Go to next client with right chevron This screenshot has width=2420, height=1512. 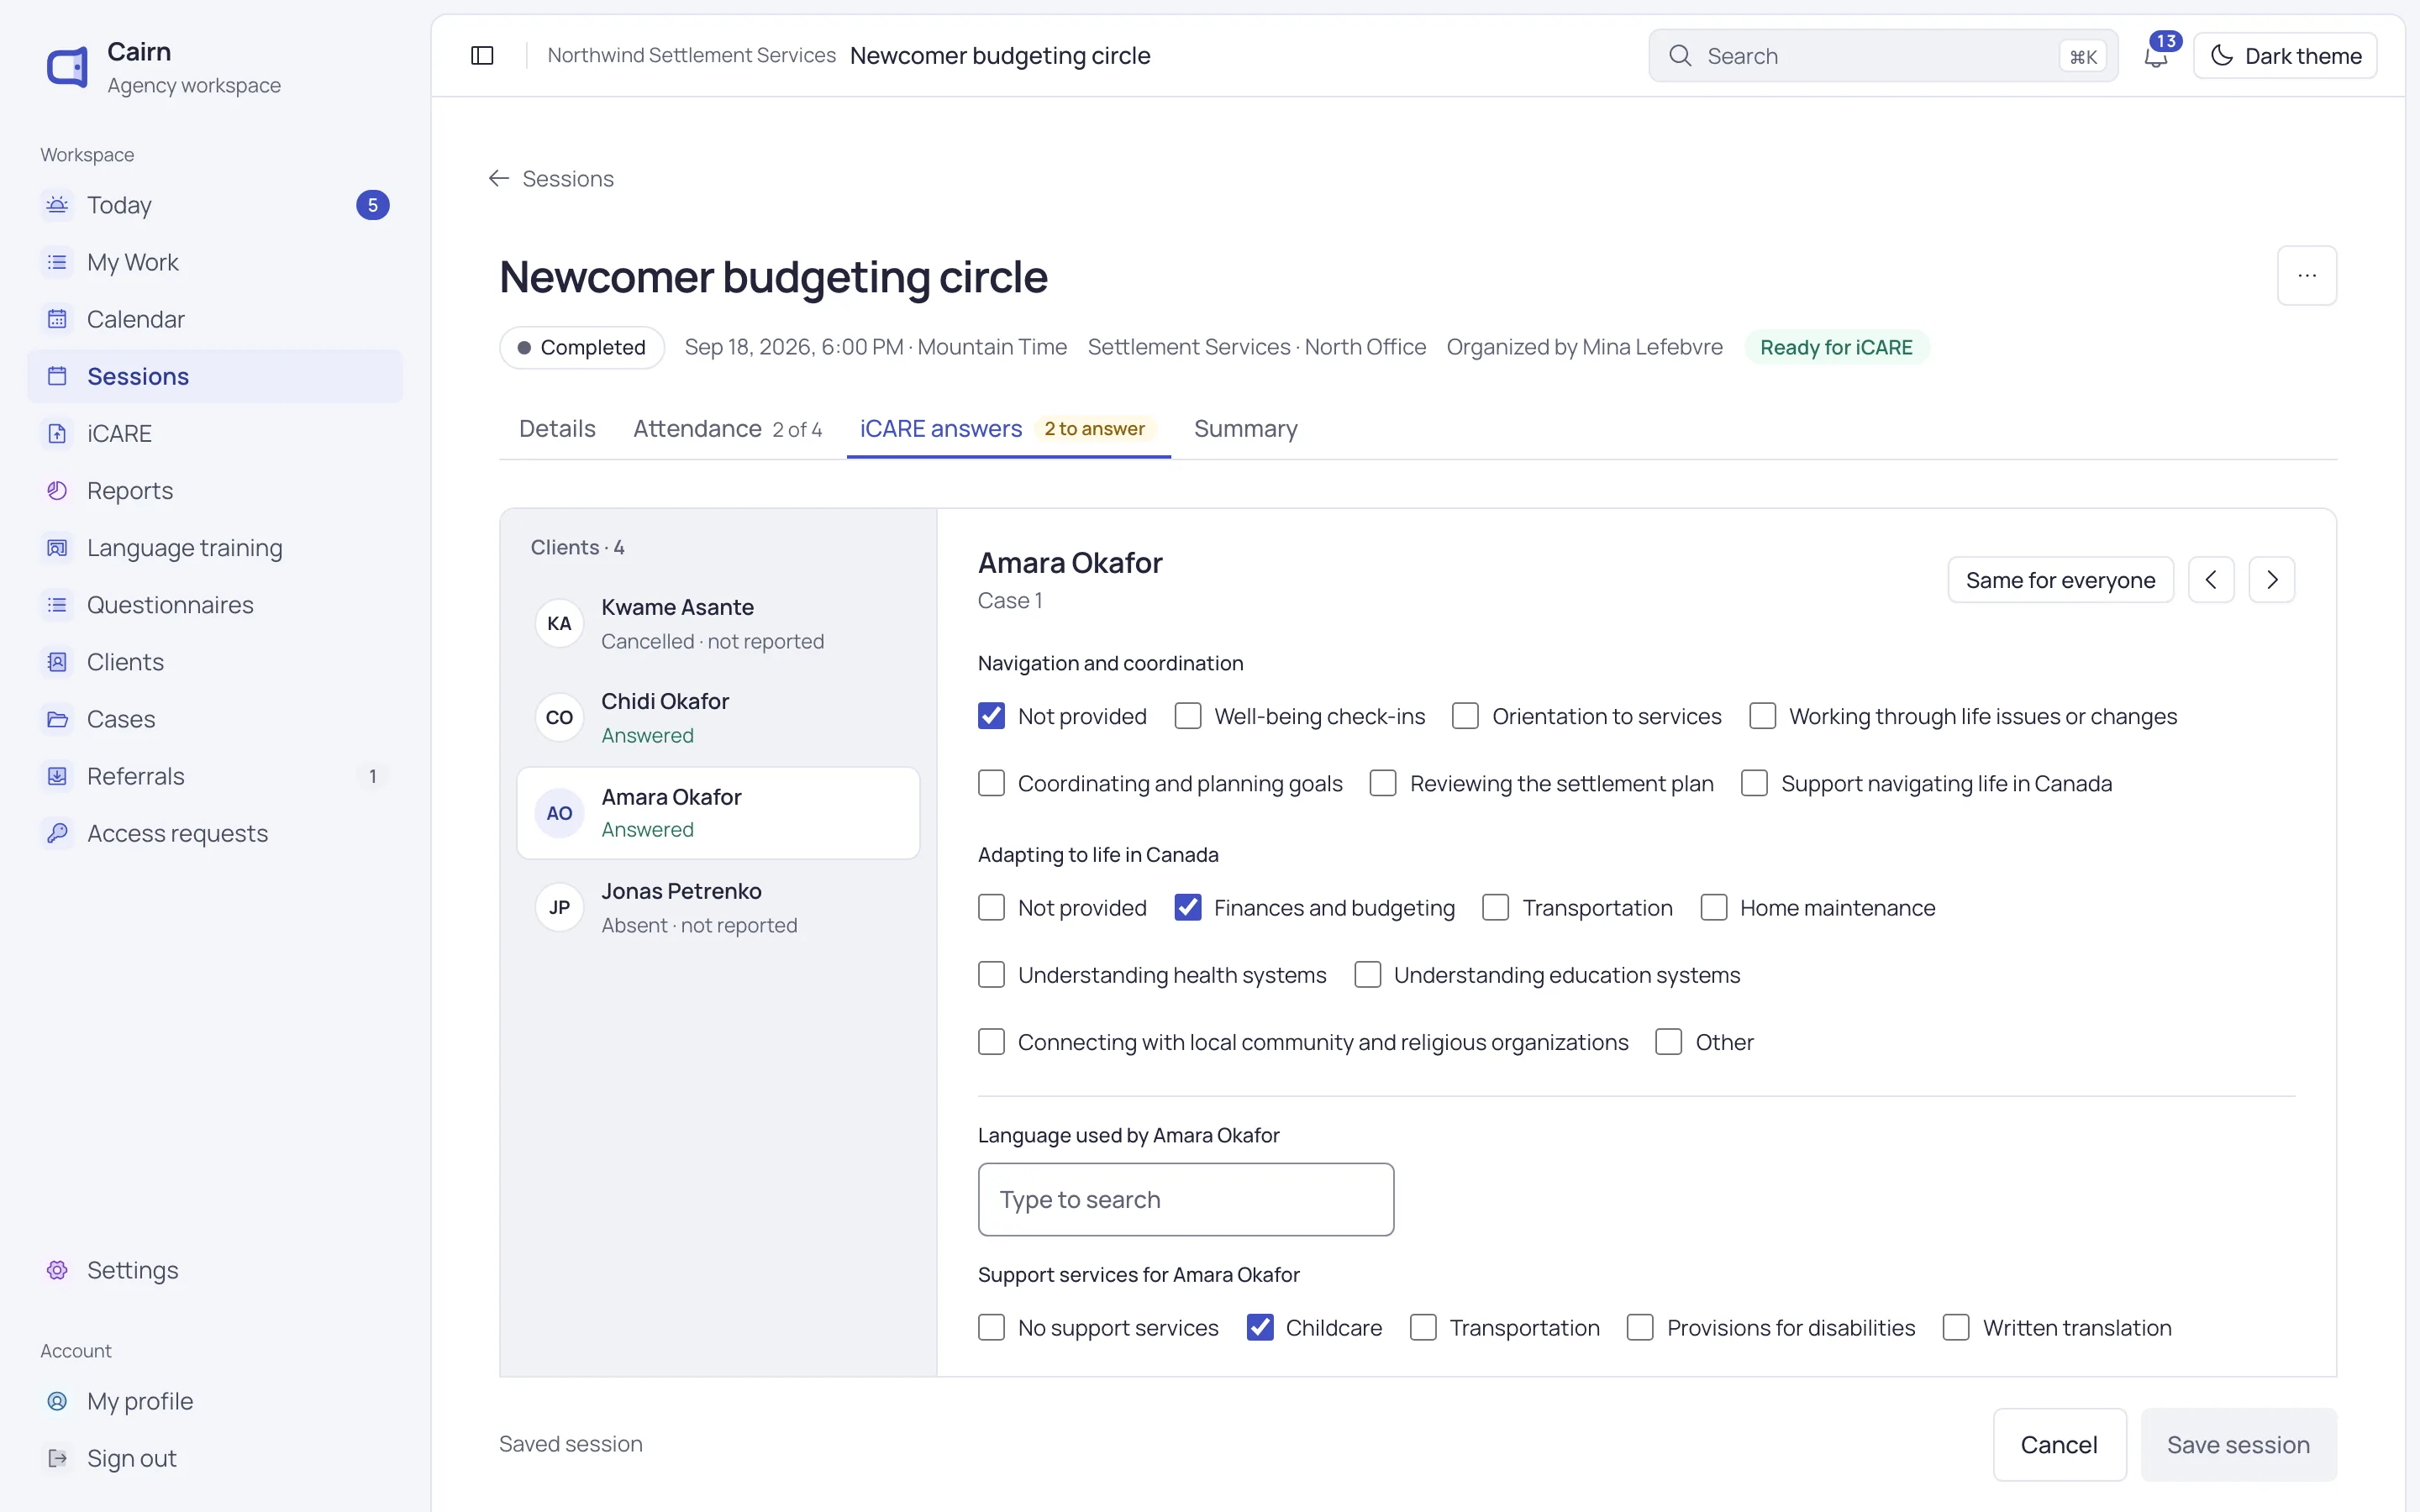pyautogui.click(x=2271, y=580)
